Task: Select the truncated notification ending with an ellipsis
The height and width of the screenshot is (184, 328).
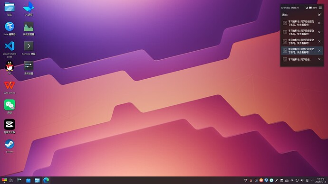Action: (x=302, y=59)
